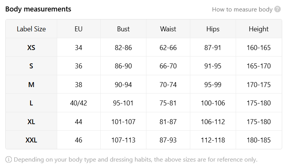Select the XS label size row
This screenshot has width=286, height=165.
[144, 47]
